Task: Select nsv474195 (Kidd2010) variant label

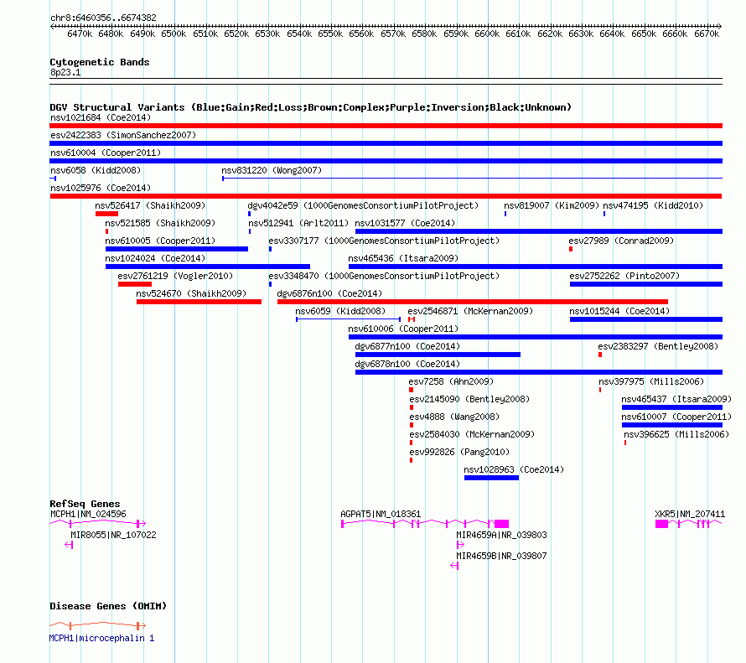Action: [653, 205]
